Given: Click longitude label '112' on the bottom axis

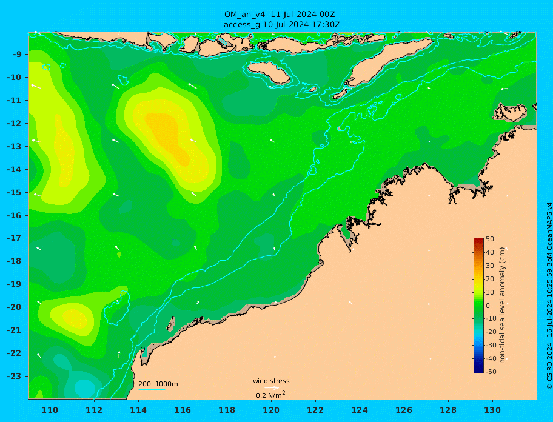Looking at the screenshot, I should pyautogui.click(x=94, y=410).
